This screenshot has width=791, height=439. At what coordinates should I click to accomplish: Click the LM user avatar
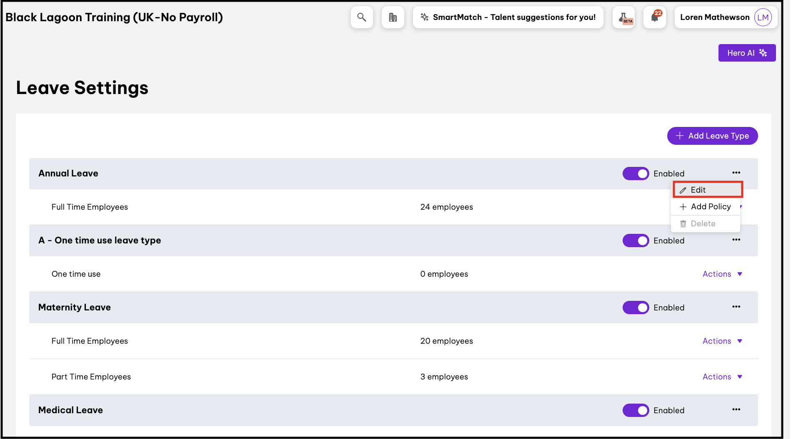(763, 17)
